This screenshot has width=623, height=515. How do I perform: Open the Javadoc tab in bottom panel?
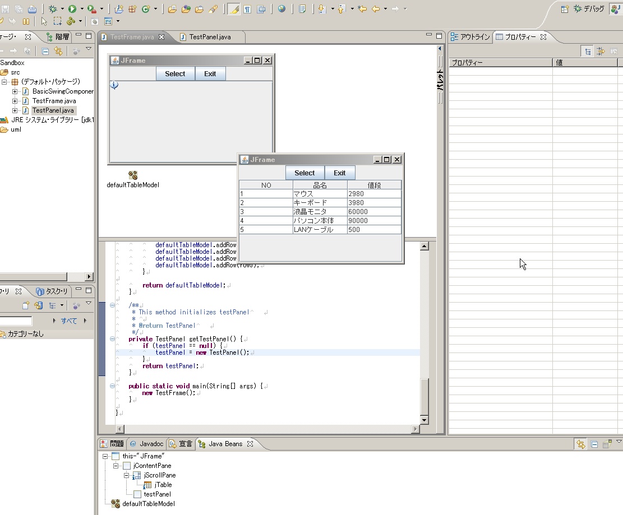coord(146,444)
